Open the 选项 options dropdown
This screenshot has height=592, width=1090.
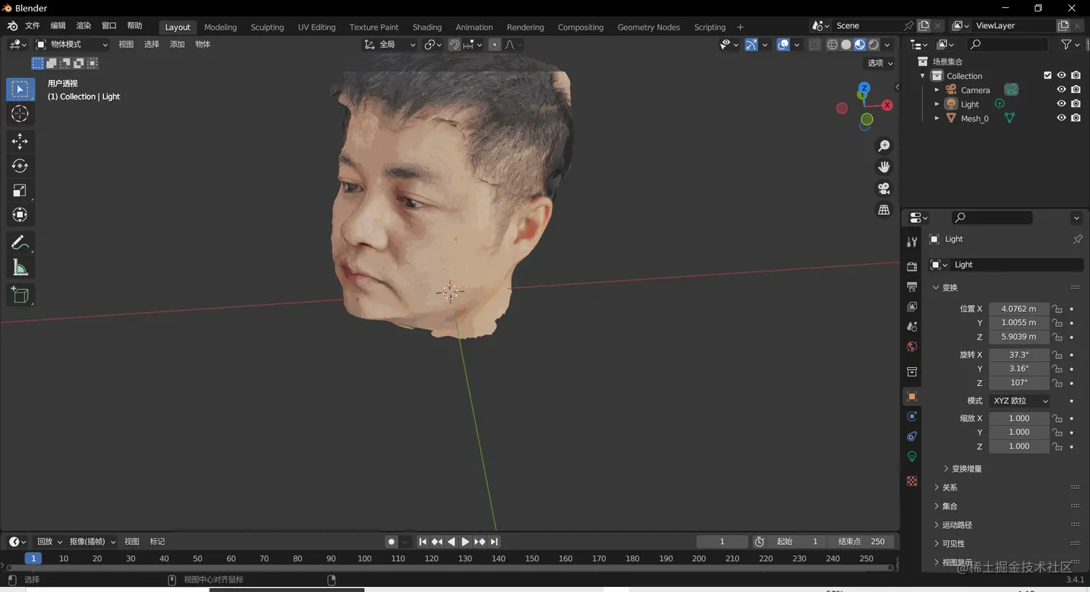[x=880, y=63]
